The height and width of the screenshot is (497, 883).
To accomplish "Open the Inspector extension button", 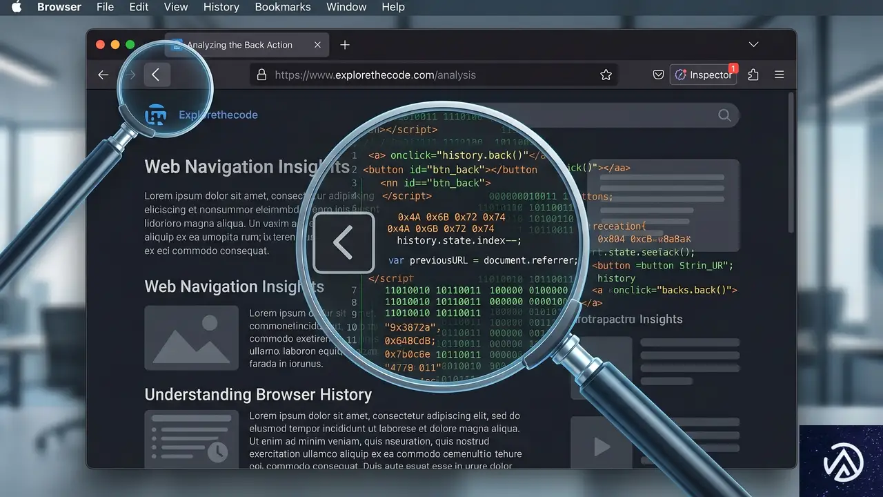I will (704, 75).
